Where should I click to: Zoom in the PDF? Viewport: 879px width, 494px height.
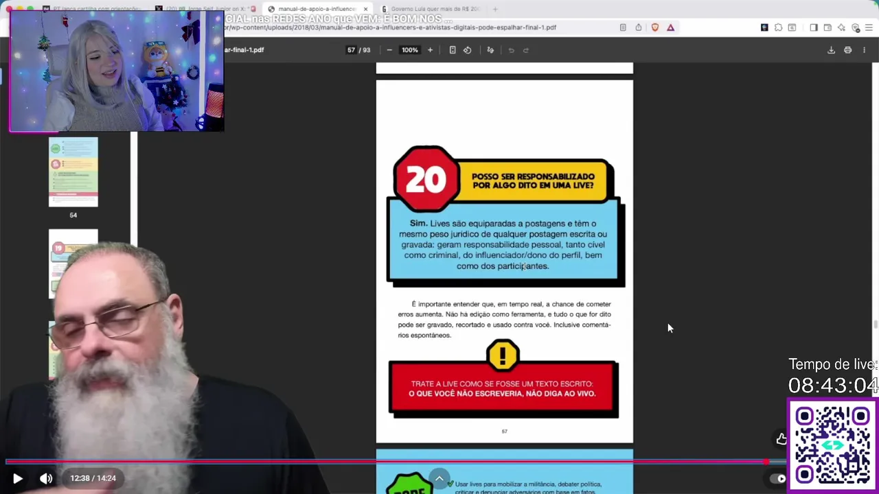(430, 50)
